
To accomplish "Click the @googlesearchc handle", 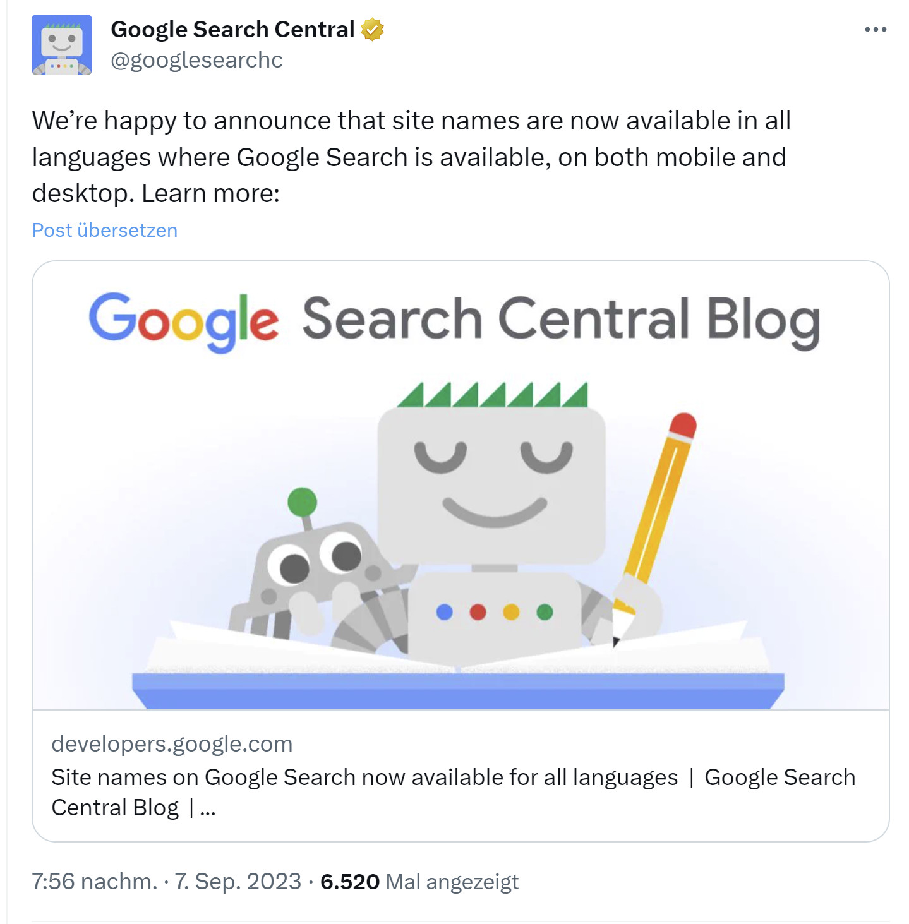I will pos(196,60).
